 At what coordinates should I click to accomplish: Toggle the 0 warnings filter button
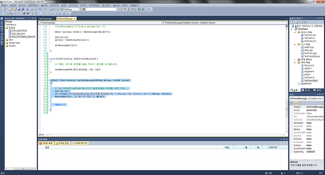point(62,143)
